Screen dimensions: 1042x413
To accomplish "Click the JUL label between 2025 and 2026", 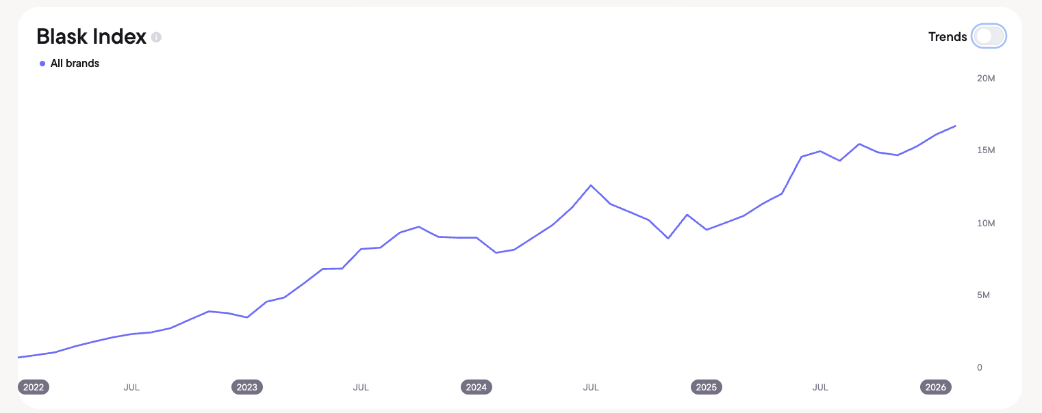I will point(820,387).
